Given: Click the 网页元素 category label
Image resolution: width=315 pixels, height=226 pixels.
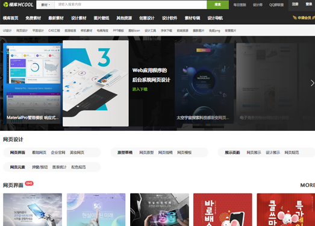Looking at the screenshot, I should click(17, 167).
